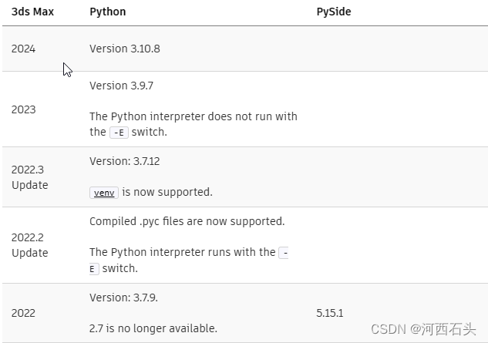Viewport: 488px width, 343px height.
Task: Select the 2023 row label
Action: point(23,109)
